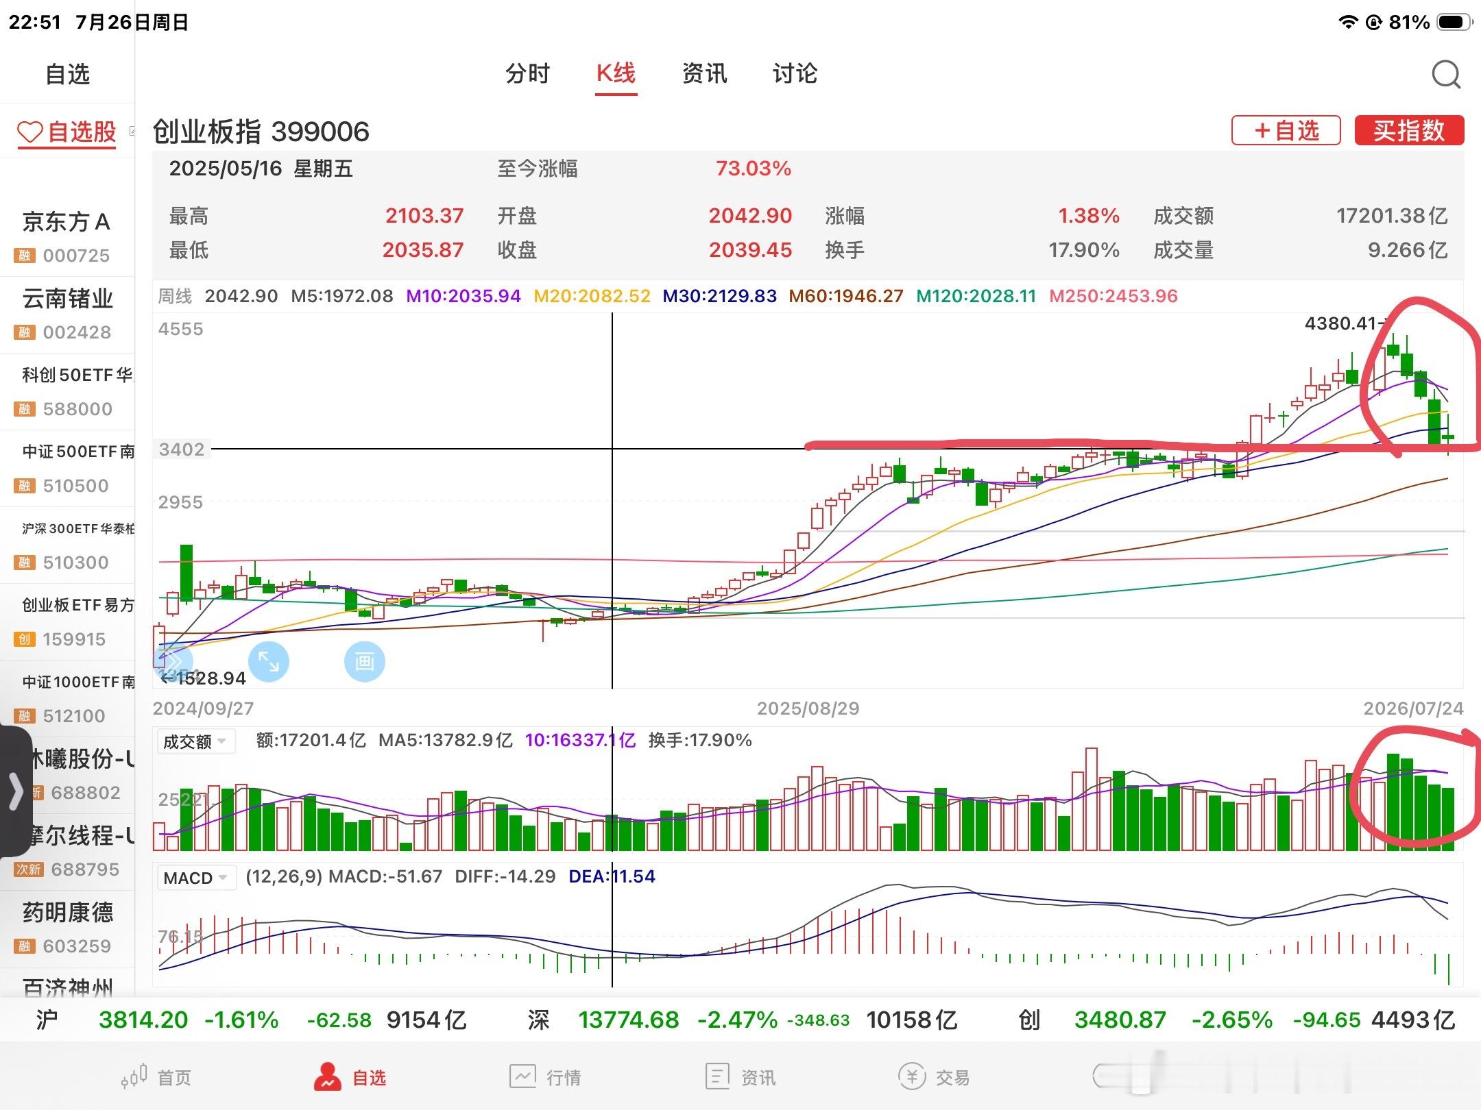The height and width of the screenshot is (1110, 1481).
Task: Tap the fullscreen expand arrows icon
Action: pyautogui.click(x=268, y=662)
